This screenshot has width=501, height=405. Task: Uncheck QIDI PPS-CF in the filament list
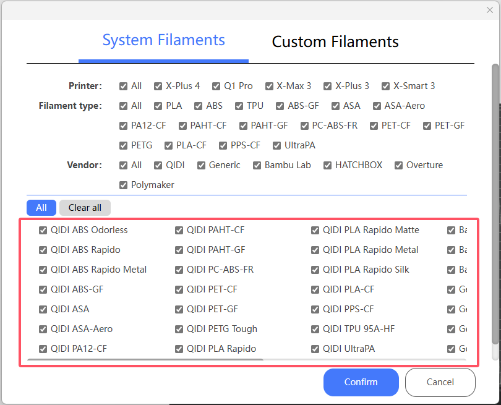(x=315, y=310)
